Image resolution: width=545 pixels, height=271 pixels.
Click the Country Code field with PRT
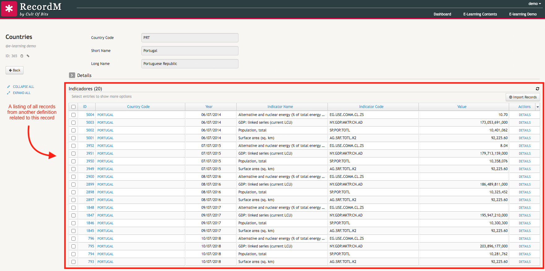tap(190, 38)
